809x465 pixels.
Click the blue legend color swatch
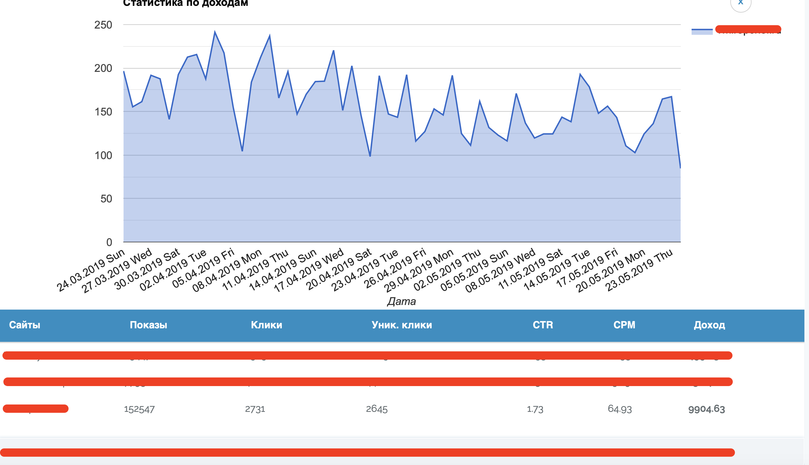coord(702,31)
